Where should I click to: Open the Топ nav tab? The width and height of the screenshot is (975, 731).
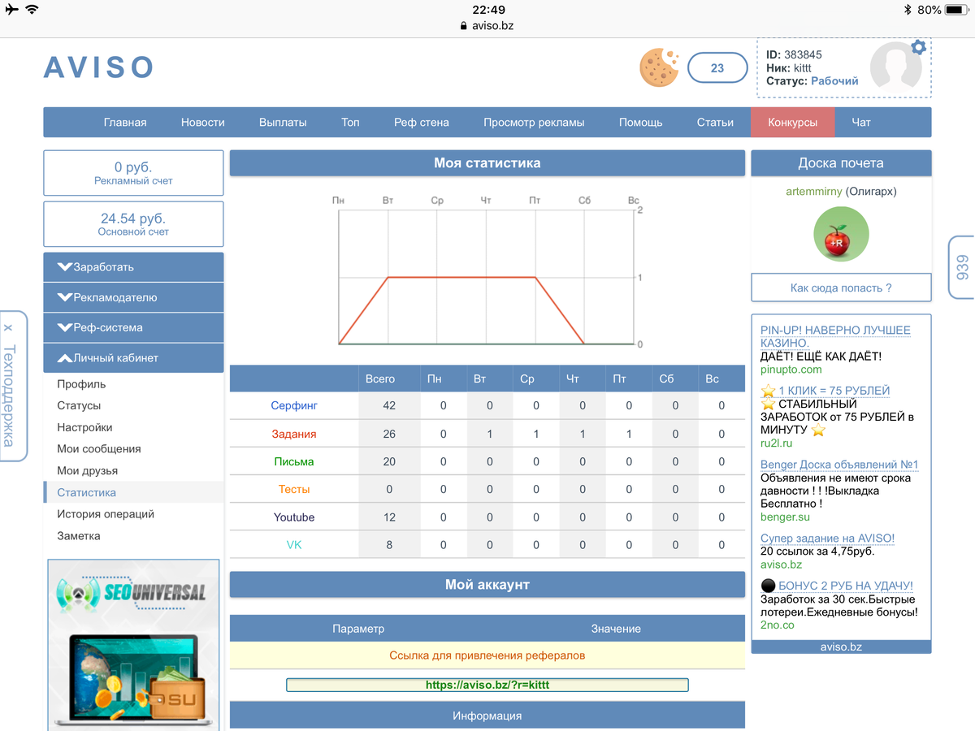(350, 122)
